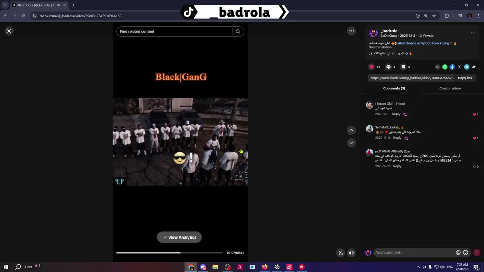Open Seif MoOzZaAa's commenter avatar
The width and height of the screenshot is (484, 272).
369,129
